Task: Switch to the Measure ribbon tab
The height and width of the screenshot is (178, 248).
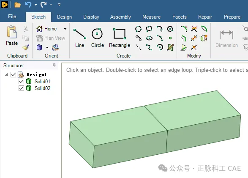Action: click(x=152, y=17)
